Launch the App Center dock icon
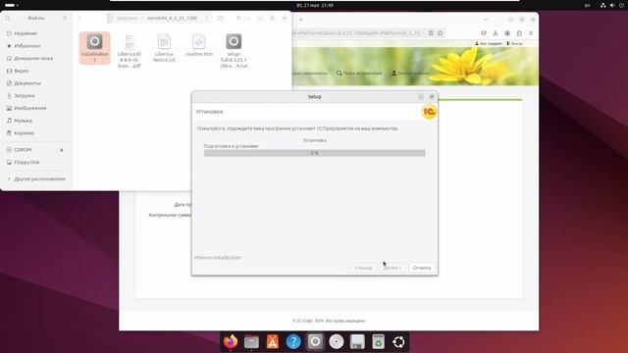The image size is (628, 353). 273,342
